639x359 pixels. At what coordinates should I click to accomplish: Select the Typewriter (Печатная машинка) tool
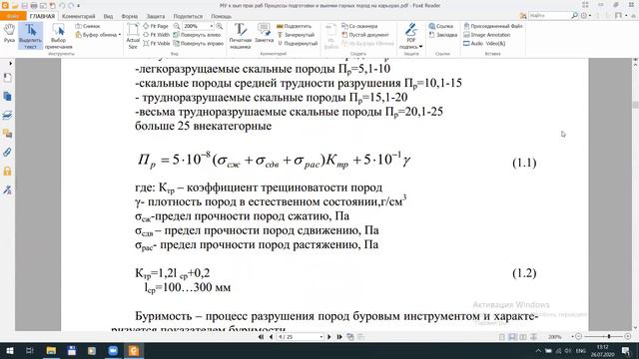click(x=240, y=36)
